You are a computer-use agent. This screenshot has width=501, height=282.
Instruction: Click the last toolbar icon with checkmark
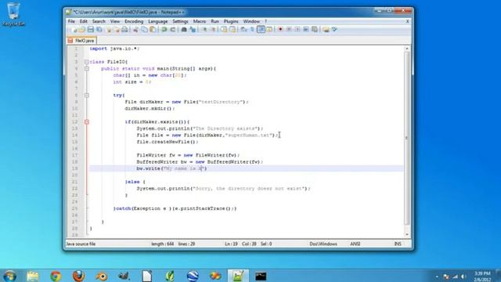pyautogui.click(x=334, y=30)
